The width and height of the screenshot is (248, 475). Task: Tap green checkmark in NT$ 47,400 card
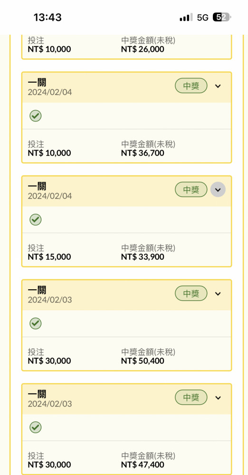click(36, 427)
